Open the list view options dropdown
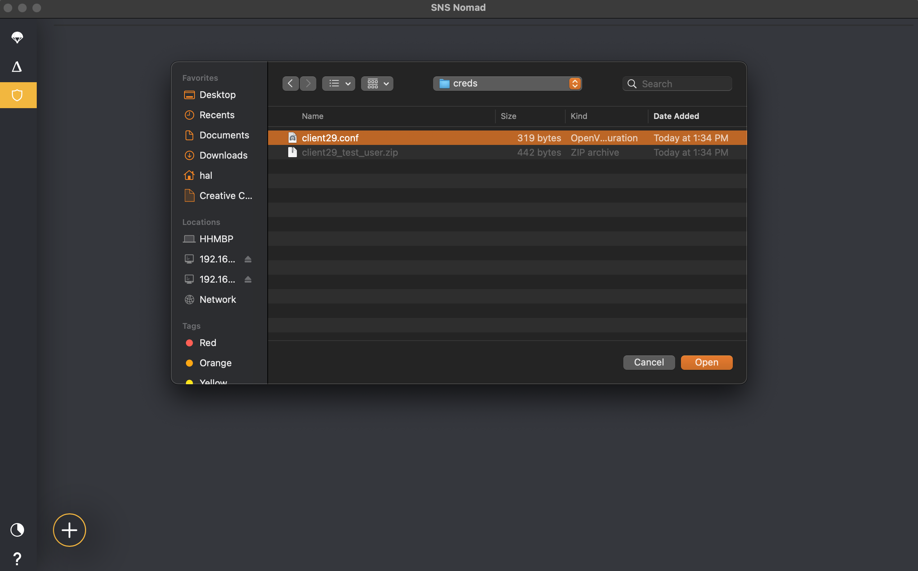 [339, 84]
